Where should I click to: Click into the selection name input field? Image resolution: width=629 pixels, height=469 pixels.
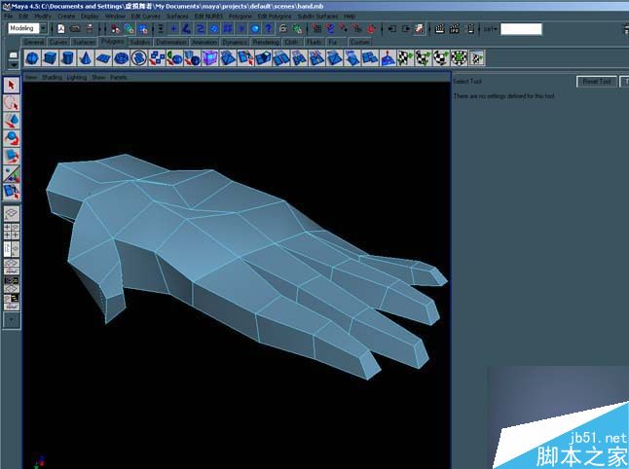(x=521, y=29)
